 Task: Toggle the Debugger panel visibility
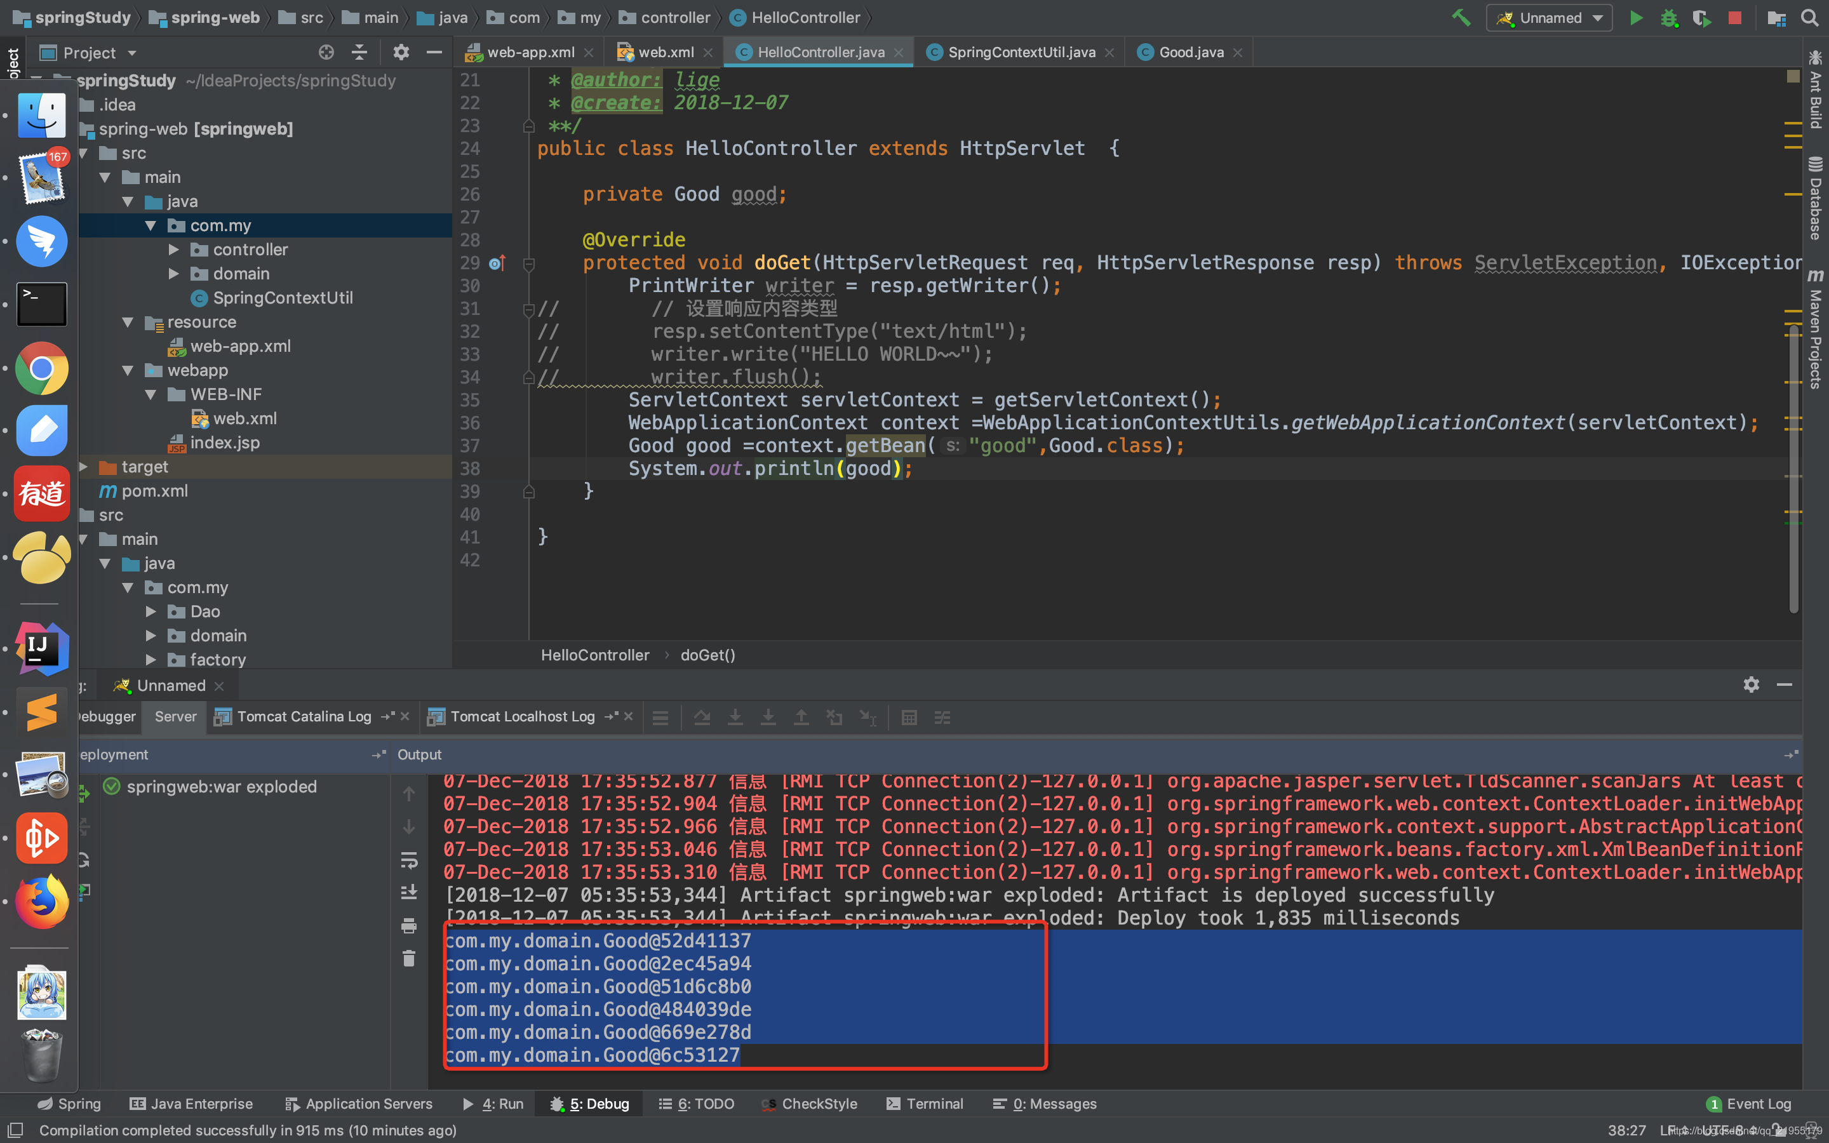pyautogui.click(x=105, y=716)
